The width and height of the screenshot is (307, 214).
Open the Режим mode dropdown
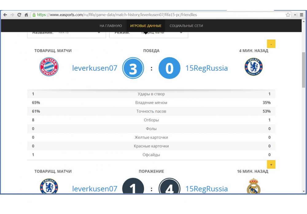point(149,35)
